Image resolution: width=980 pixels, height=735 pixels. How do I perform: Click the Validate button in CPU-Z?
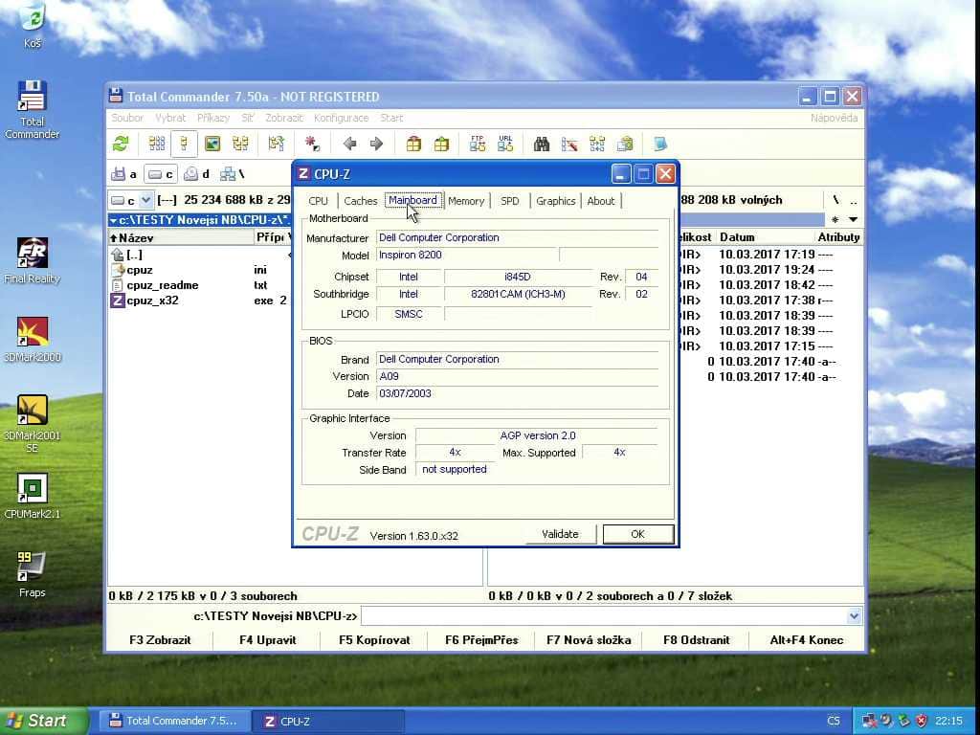(x=560, y=534)
